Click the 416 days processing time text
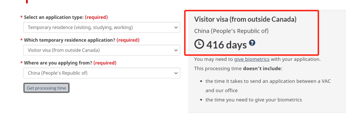 (227, 45)
